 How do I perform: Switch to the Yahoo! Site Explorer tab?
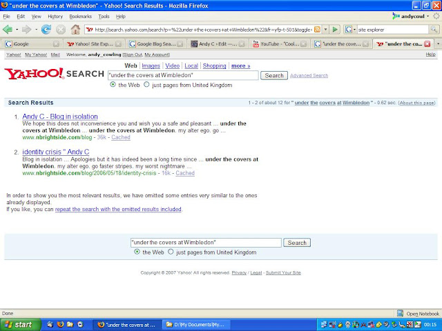tap(94, 44)
